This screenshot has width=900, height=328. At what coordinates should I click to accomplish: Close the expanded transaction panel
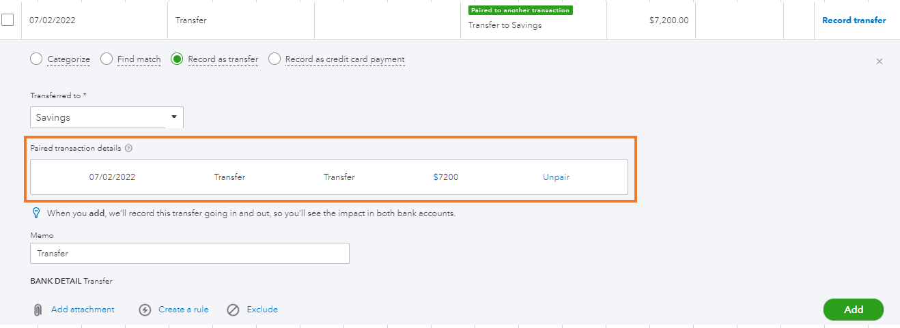pos(880,61)
